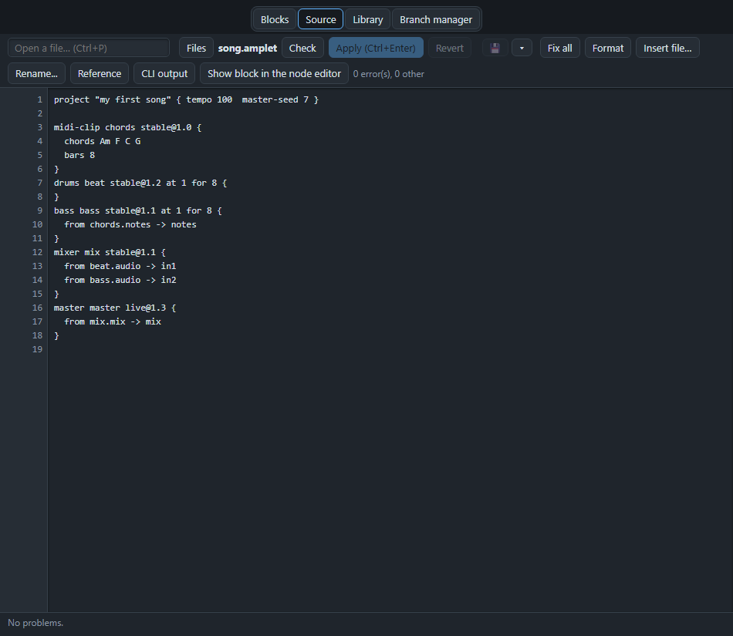Viewport: 733px width, 636px height.
Task: Click the Files button
Action: [x=196, y=48]
